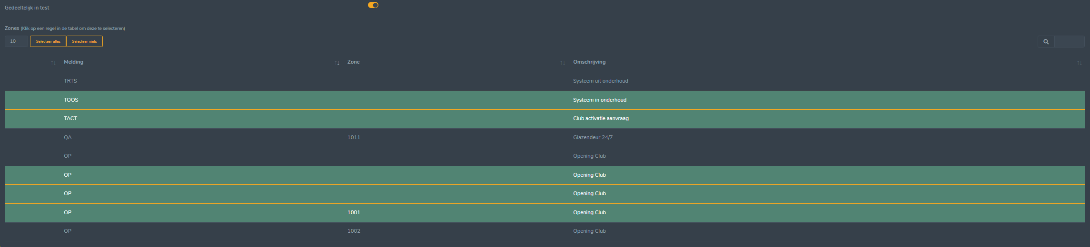This screenshot has height=247, width=1090.
Task: Sort table by Omschrijving column arrows
Action: coord(1079,63)
